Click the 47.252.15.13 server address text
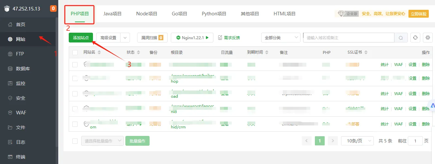435x164 pixels. point(26,9)
